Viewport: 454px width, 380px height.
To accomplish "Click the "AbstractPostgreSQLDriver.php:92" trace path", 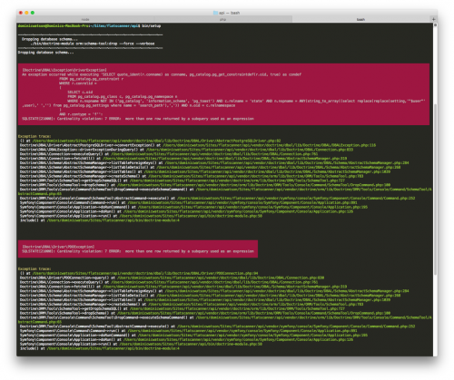I will 156,141.
